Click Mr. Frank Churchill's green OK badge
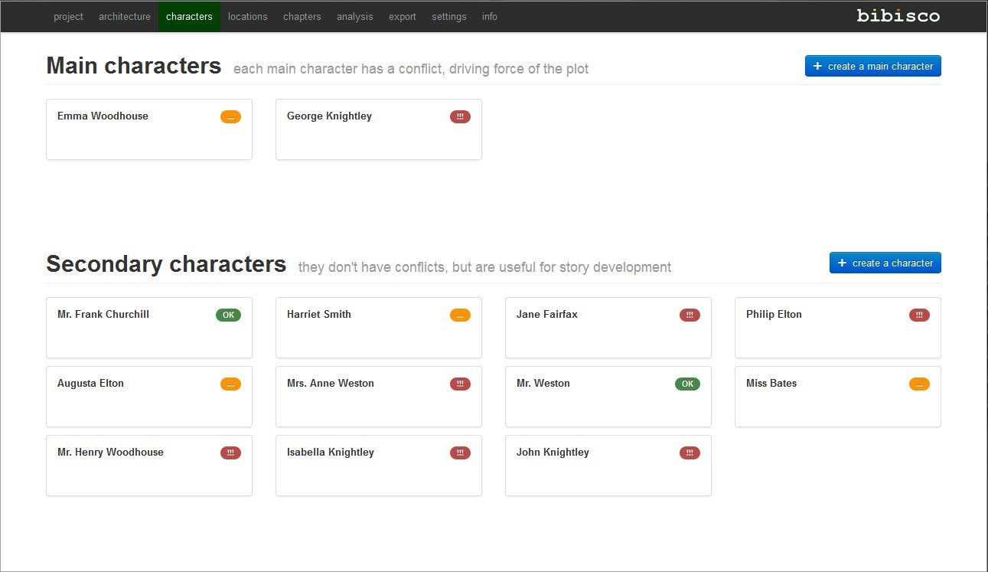This screenshot has height=572, width=988. point(228,315)
